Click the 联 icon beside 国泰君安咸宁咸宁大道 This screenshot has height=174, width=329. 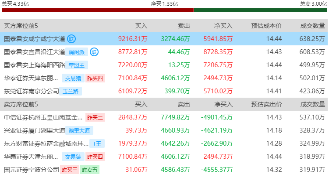(x=71, y=39)
